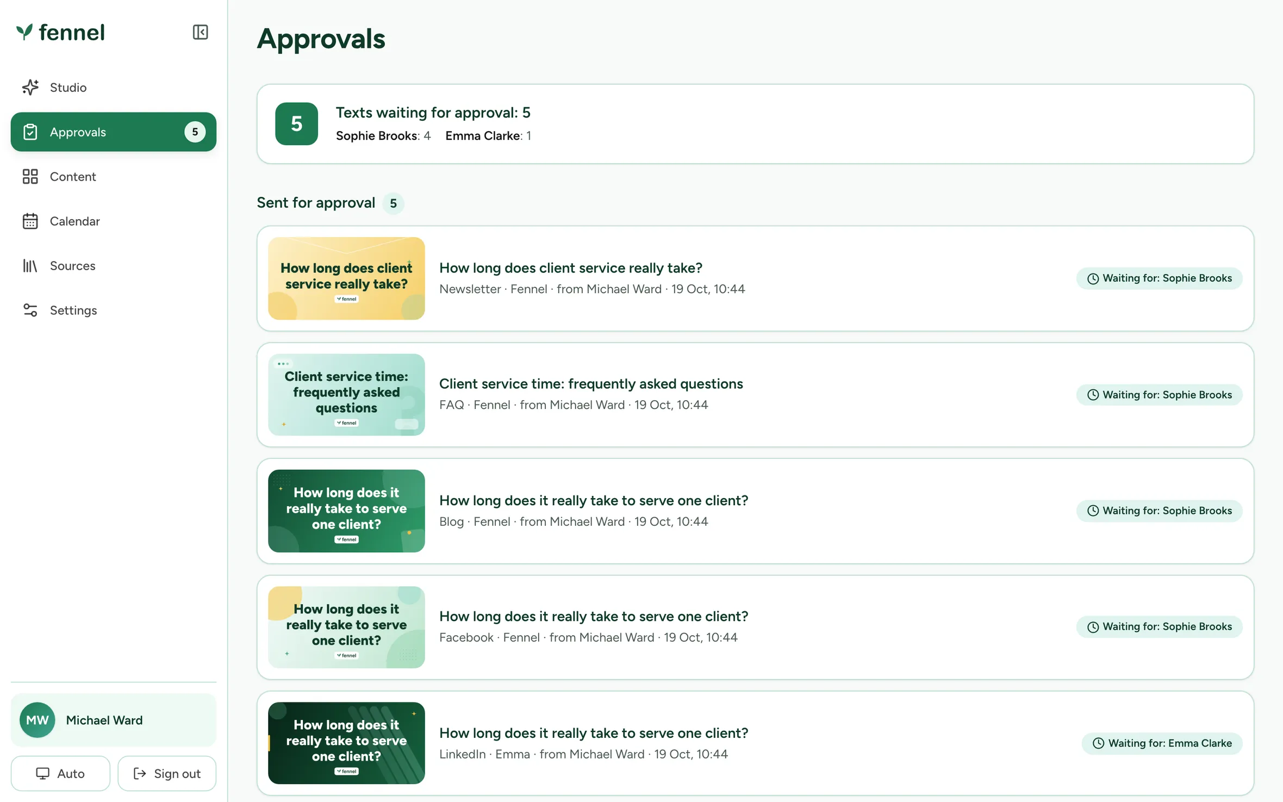Click clock icon on Newsletter row status
1283x802 pixels.
(x=1093, y=278)
